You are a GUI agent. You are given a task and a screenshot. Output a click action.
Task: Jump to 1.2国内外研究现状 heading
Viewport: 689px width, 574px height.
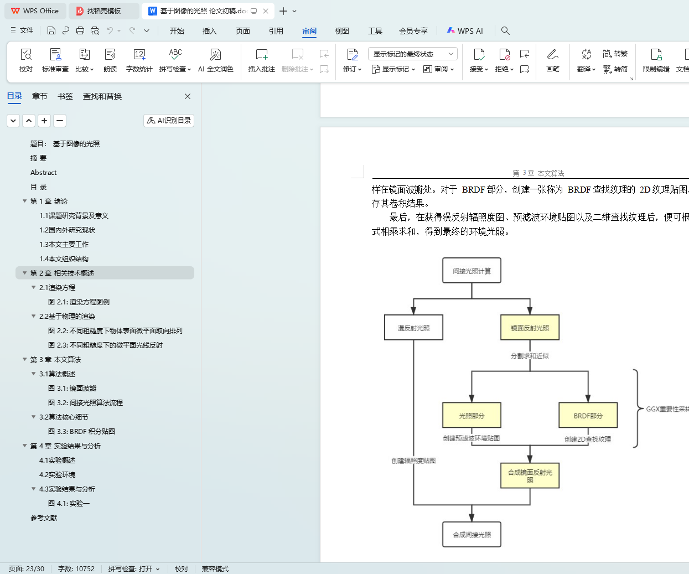point(67,230)
